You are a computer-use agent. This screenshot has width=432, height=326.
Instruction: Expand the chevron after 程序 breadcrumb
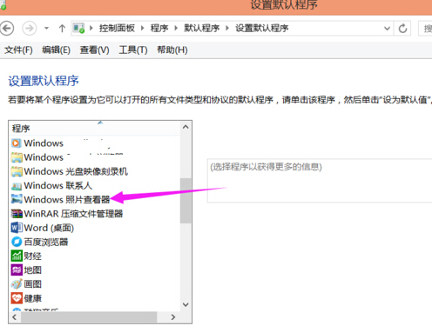(176, 28)
